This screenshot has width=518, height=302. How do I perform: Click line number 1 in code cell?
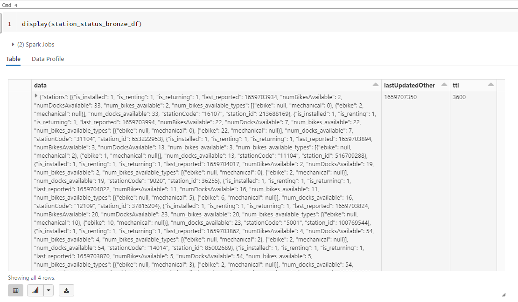(x=9, y=24)
